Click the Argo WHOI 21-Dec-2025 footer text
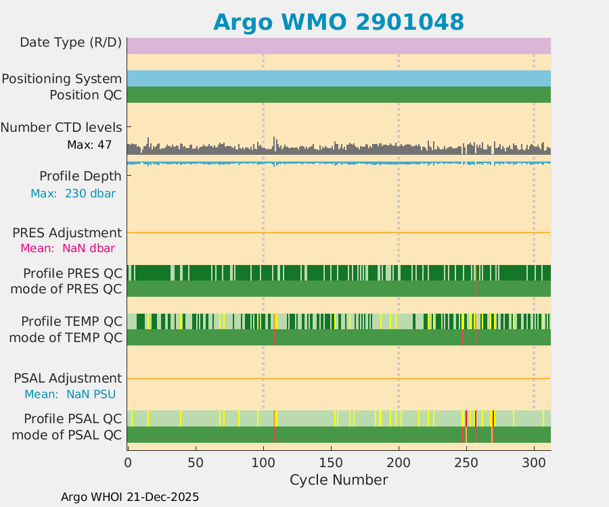The image size is (609, 507). (130, 497)
